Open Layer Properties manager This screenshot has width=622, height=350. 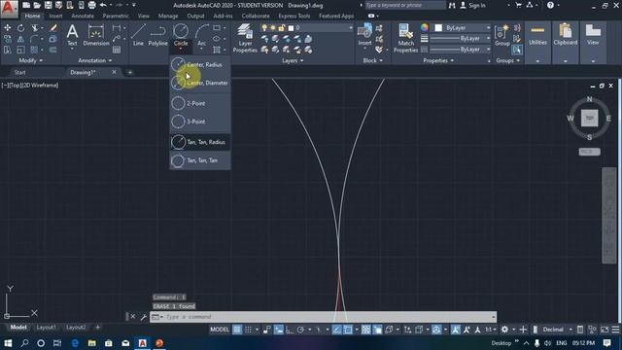click(x=245, y=38)
